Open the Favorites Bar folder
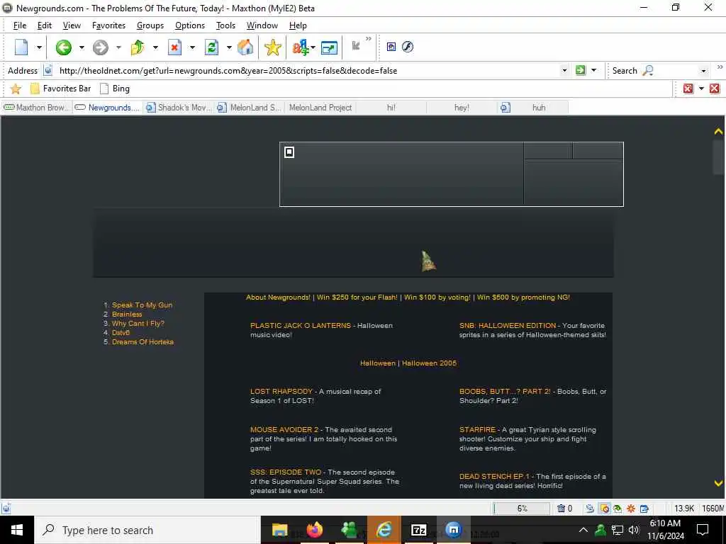The image size is (726, 544). [60, 89]
